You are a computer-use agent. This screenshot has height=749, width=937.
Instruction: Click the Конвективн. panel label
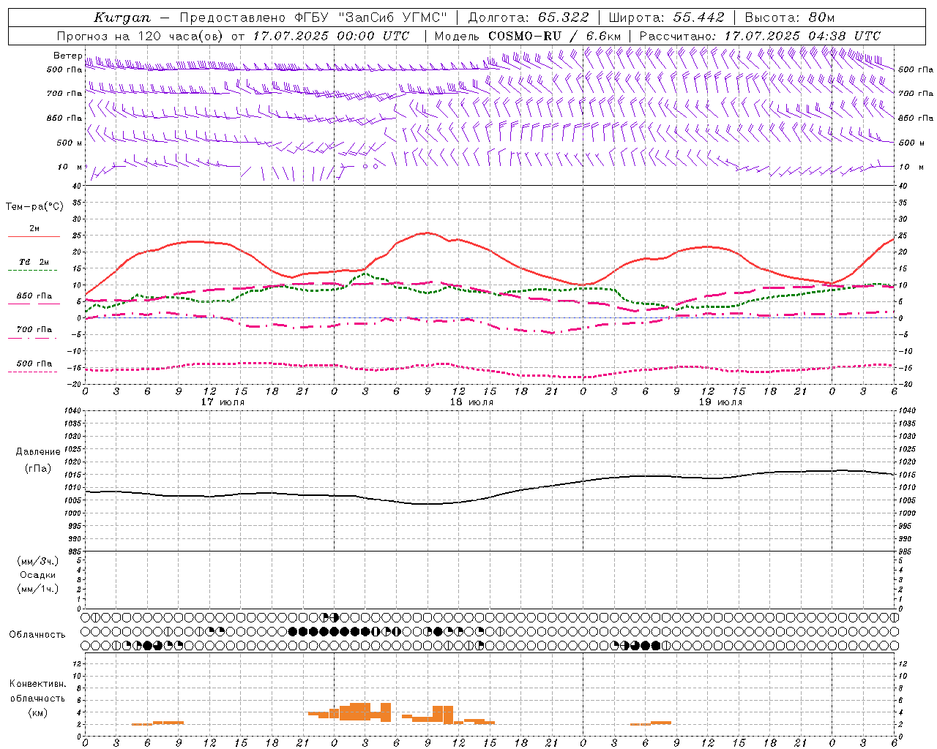37,684
